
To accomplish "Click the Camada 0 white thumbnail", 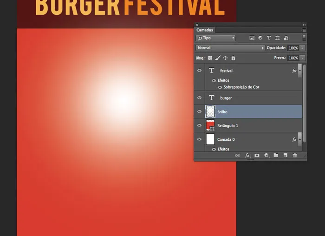I will coord(210,139).
